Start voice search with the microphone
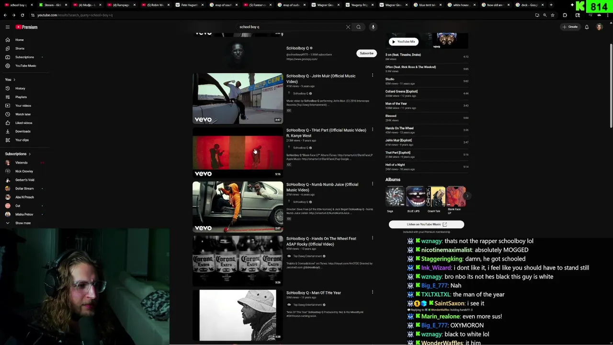Screen dimensions: 613x345 click(x=373, y=27)
